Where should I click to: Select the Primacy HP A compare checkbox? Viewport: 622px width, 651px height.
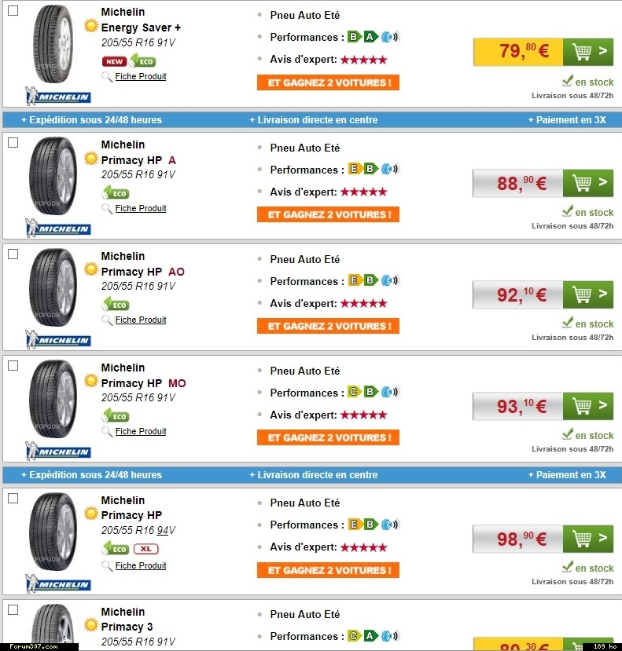[13, 142]
